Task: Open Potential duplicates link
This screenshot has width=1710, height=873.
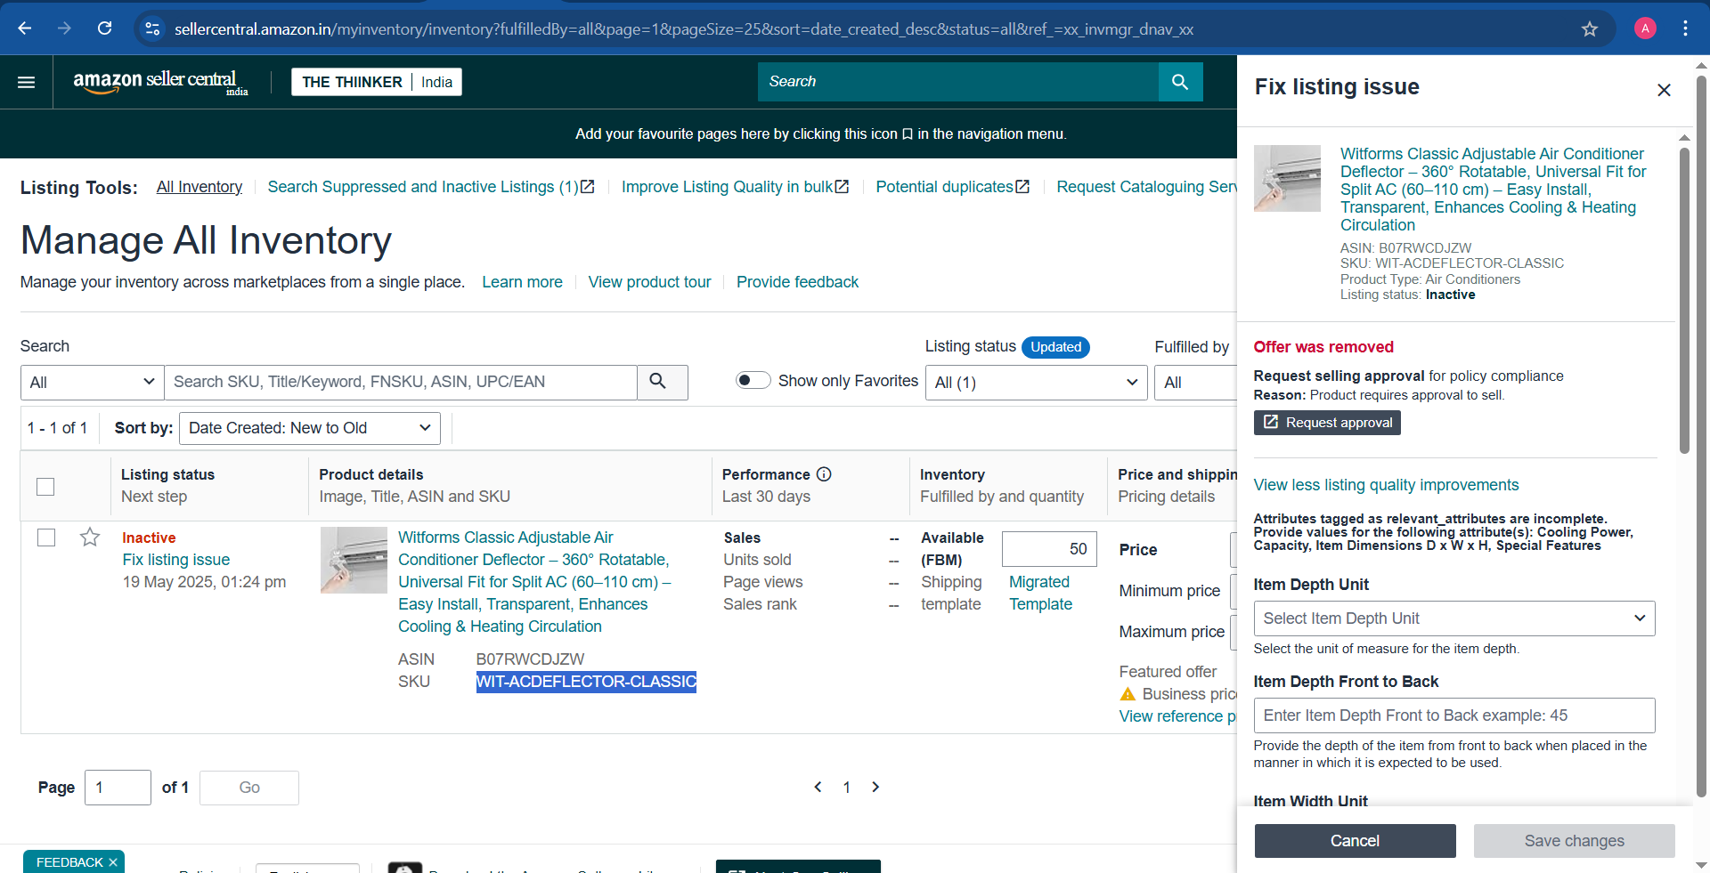Action: pyautogui.click(x=952, y=187)
